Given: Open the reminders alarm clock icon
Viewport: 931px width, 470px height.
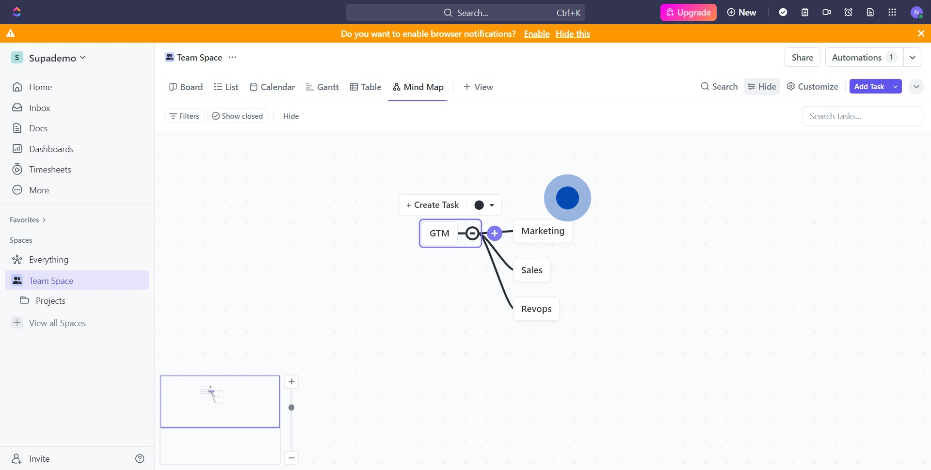Looking at the screenshot, I should [x=849, y=13].
